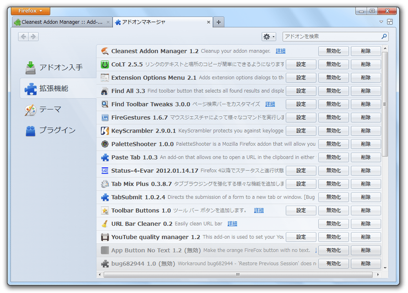Open the Firefox application menu
The height and width of the screenshot is (293, 408).
(x=30, y=11)
